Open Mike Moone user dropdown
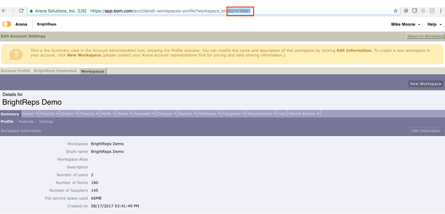This screenshot has width=445, height=214. (x=406, y=24)
